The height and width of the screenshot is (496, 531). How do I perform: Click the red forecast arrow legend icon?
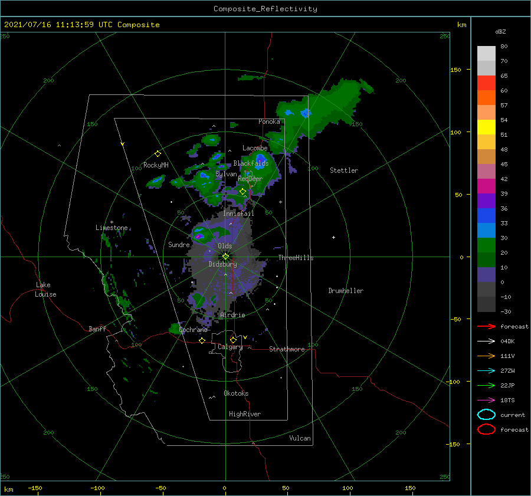tap(486, 326)
